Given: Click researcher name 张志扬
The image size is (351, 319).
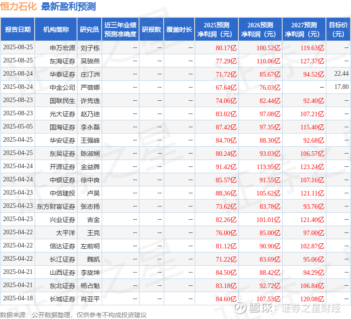Looking at the screenshot, I should pos(90,206).
